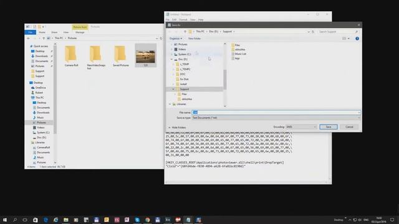
Task: Open Task View on the taskbar
Action: (25, 220)
